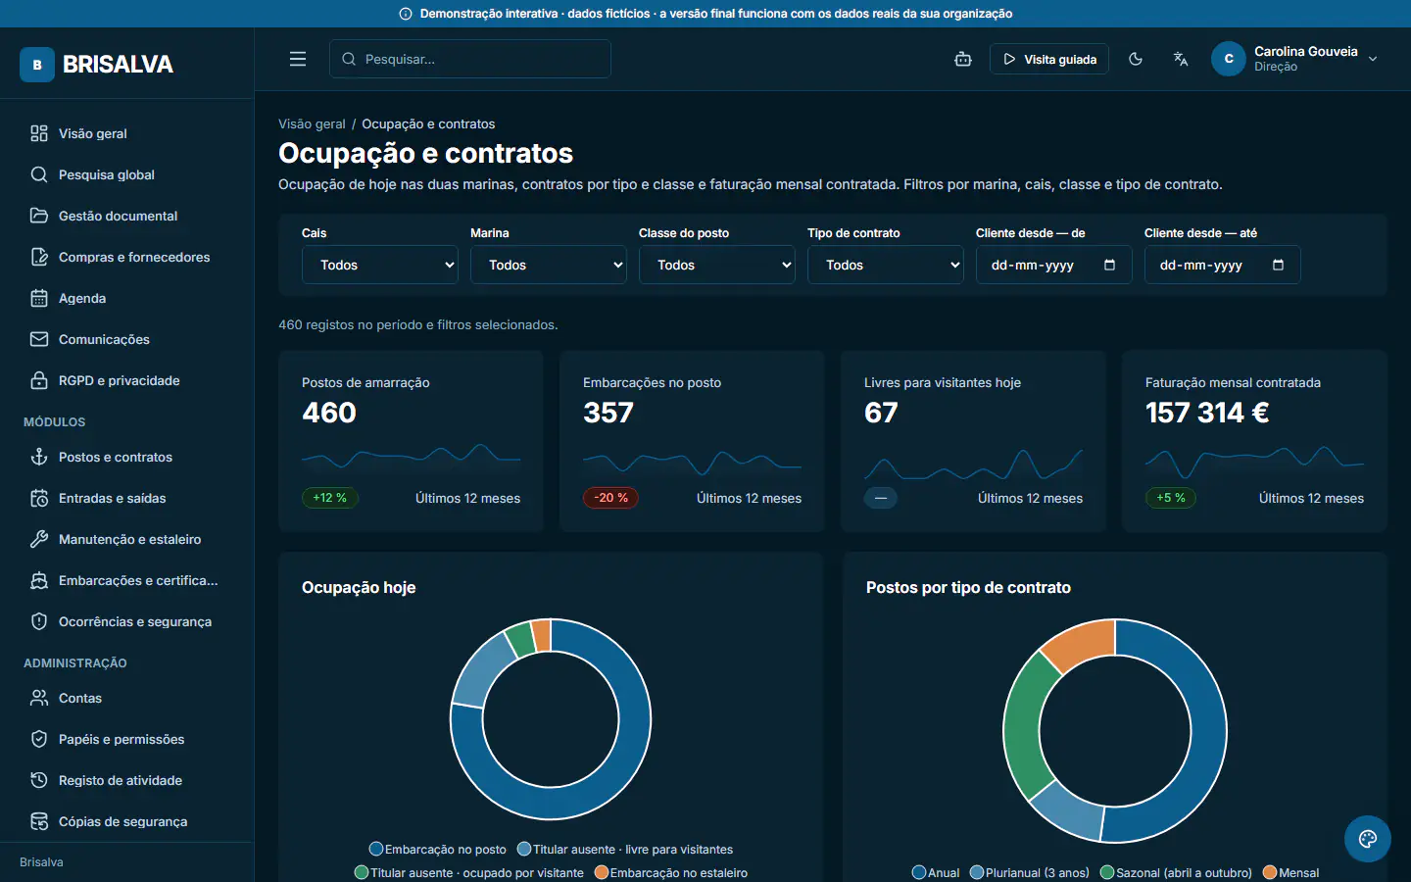The image size is (1411, 882).
Task: Click the Cliente desde — até date field
Action: (1223, 265)
